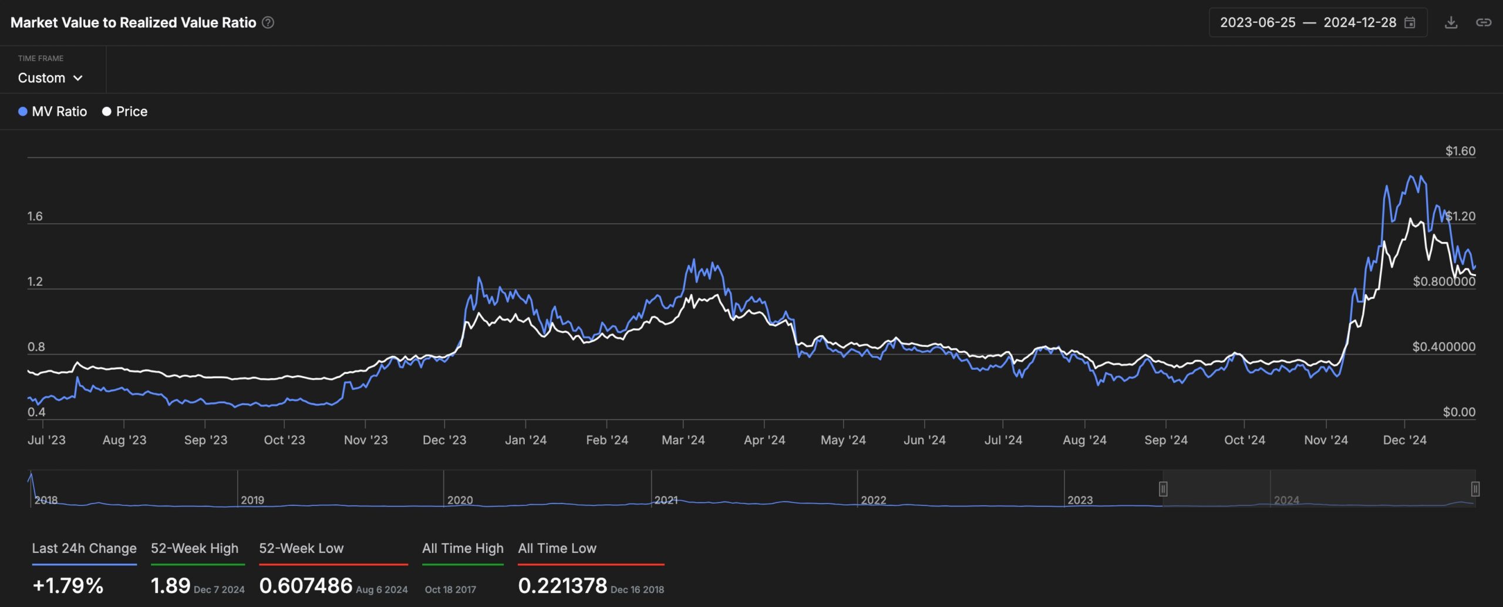Click the 1.89 high value
Screen dimensions: 1503x607
point(170,585)
